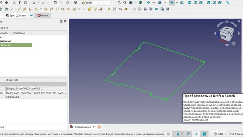Screen dimensions: 243x137
Task: Open the CAD navigation style dropdown
Action: 221,134
